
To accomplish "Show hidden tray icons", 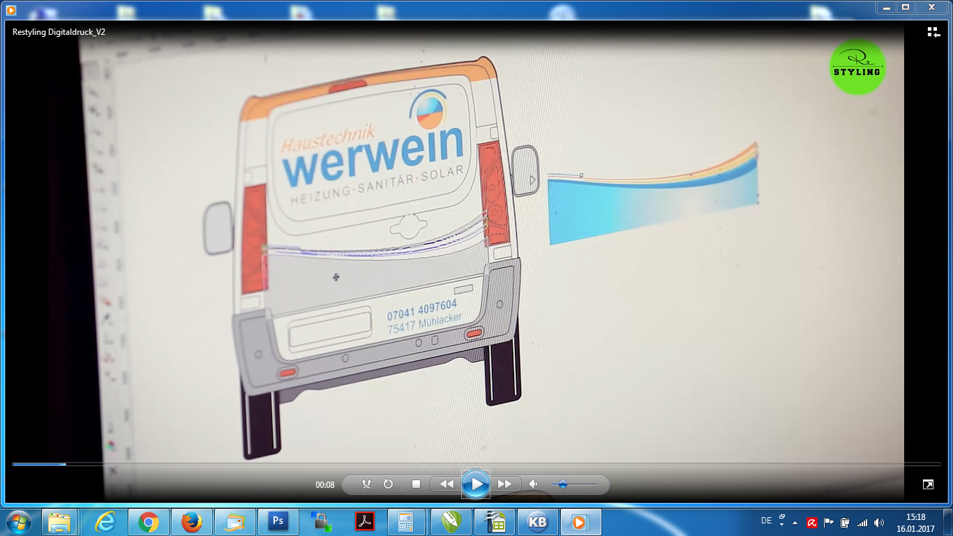I will click(x=795, y=523).
